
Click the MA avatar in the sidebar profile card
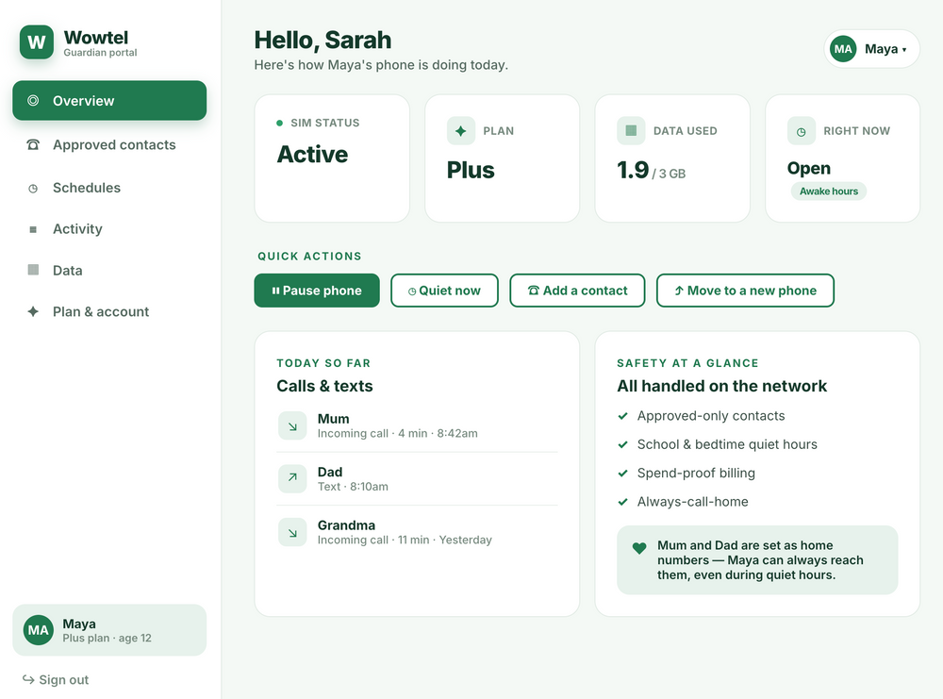click(39, 630)
